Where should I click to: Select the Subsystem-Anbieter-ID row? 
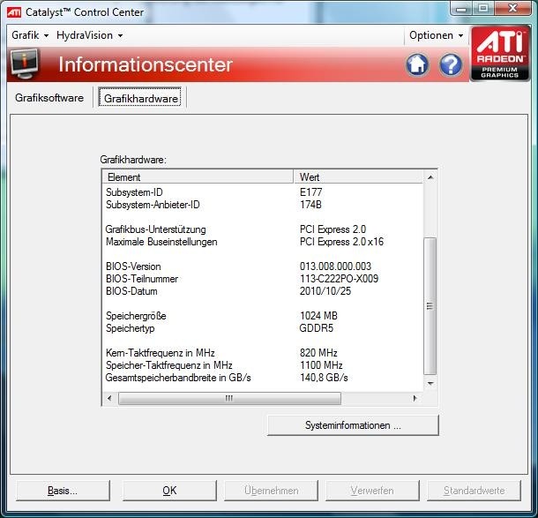coord(263,205)
